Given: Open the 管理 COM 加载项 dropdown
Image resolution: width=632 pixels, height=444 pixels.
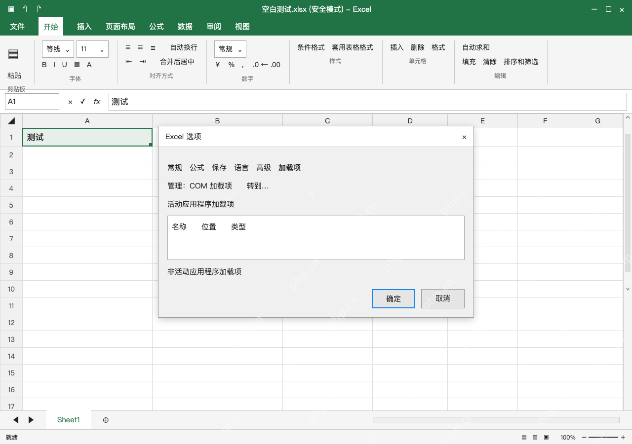Looking at the screenshot, I should tap(211, 186).
